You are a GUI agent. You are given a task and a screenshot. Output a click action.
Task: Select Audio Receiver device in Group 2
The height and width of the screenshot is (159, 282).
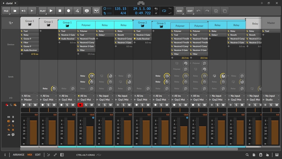(x=142, y=39)
